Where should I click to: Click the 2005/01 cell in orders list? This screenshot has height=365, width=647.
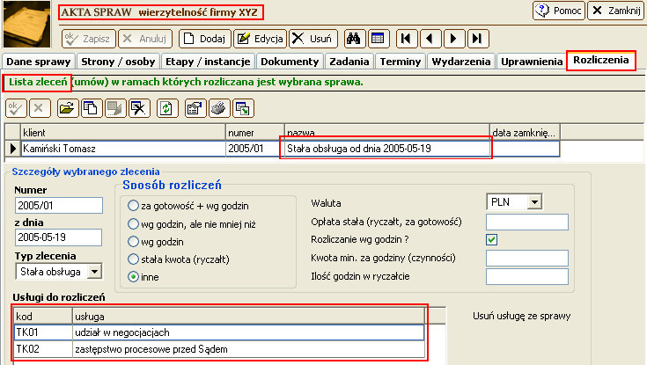coord(255,149)
